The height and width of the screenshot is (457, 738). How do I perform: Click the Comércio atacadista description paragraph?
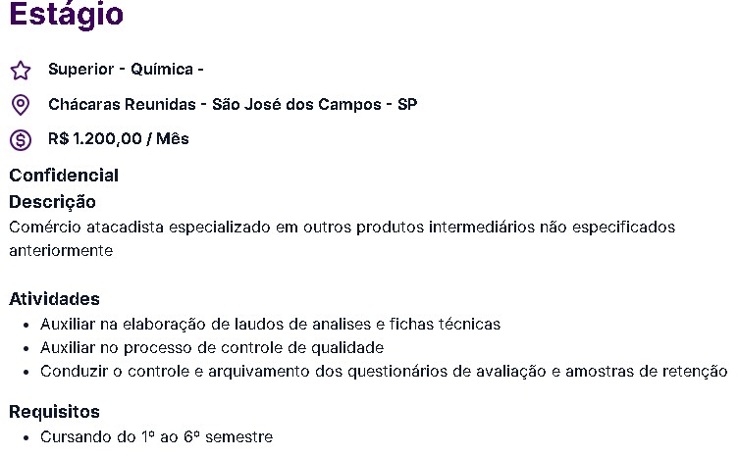(x=343, y=238)
